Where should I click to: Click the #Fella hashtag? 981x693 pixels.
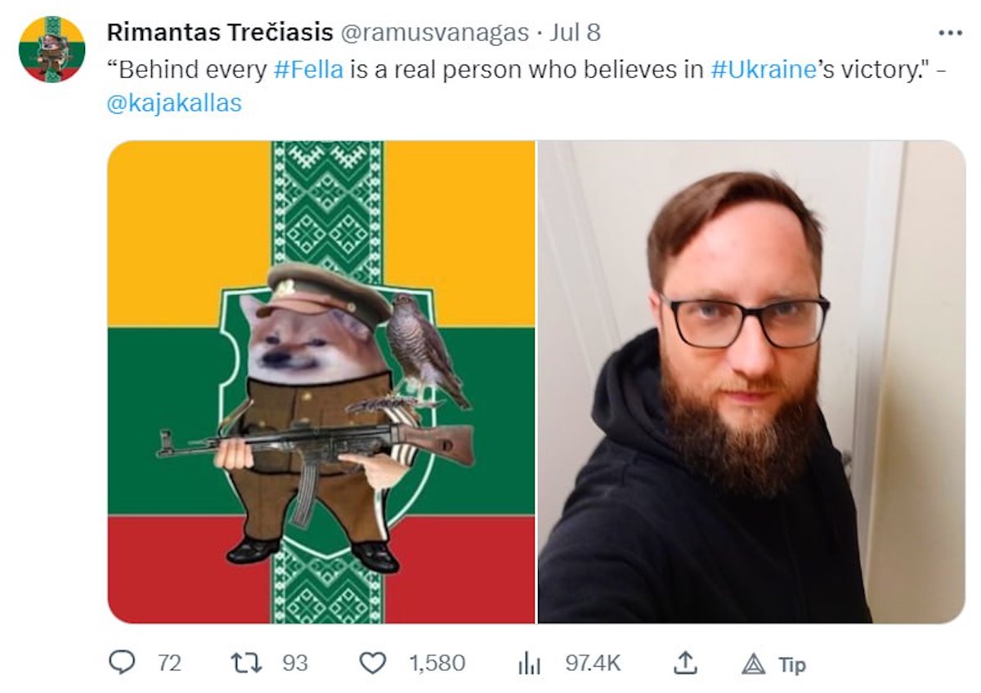coord(308,69)
